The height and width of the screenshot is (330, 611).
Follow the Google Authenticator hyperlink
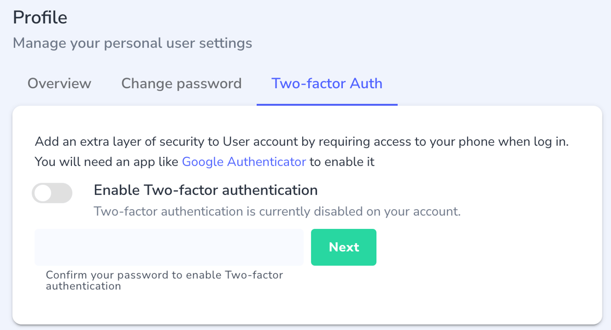244,161
